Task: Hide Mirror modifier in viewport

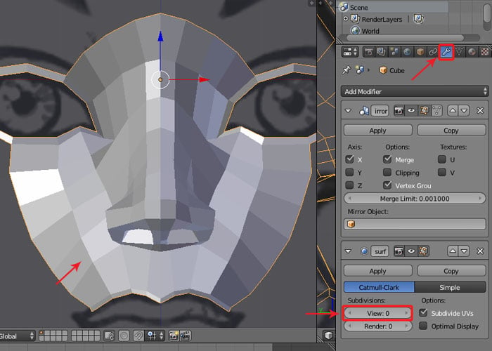Action: coord(411,111)
